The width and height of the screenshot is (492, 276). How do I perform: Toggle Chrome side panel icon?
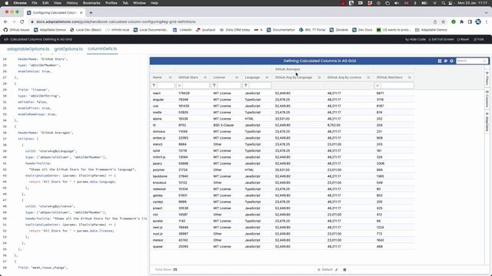click(x=470, y=21)
